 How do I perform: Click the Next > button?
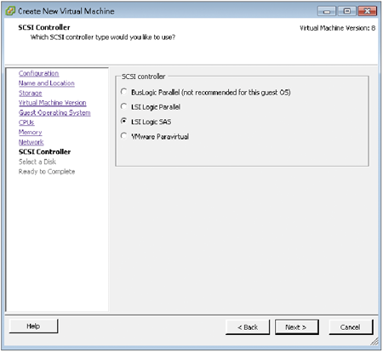(297, 327)
